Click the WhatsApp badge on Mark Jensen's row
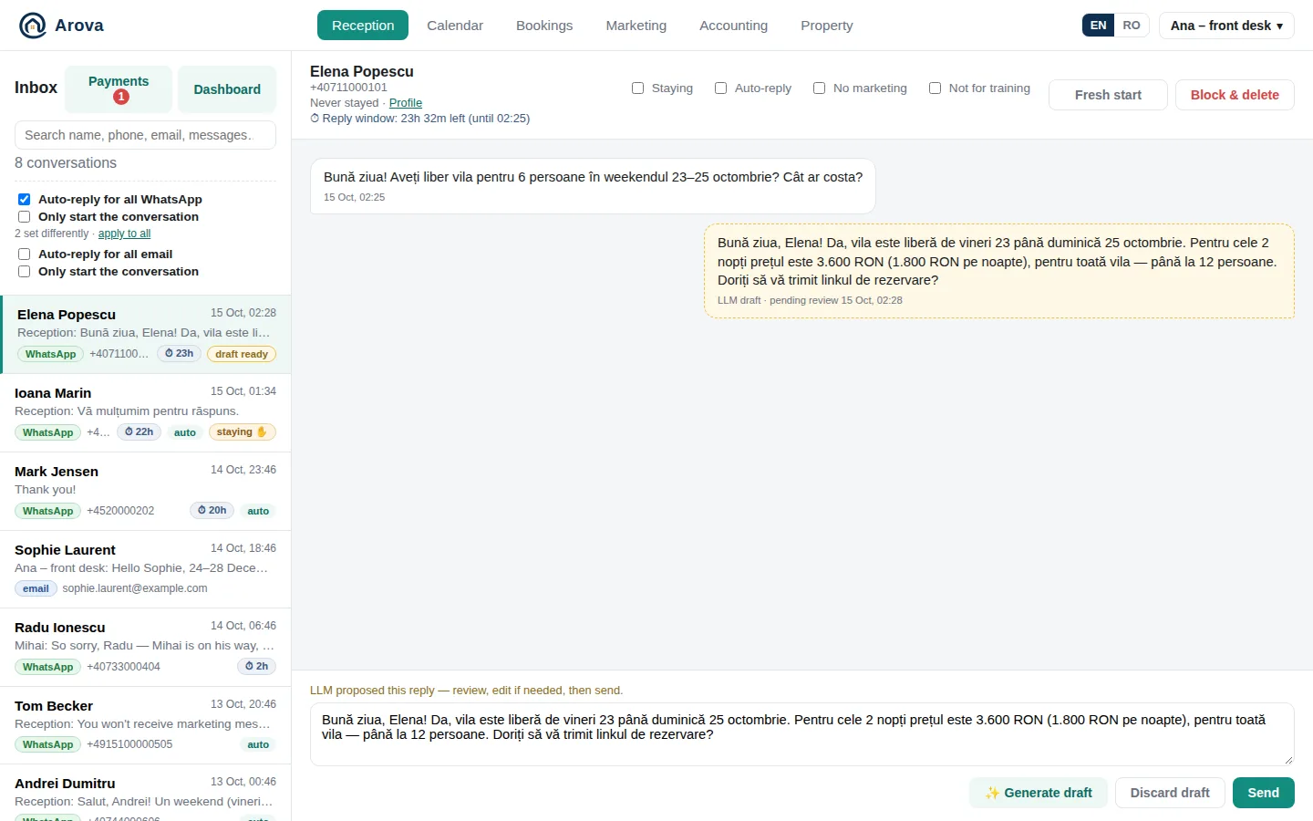1313x821 pixels. pos(47,511)
